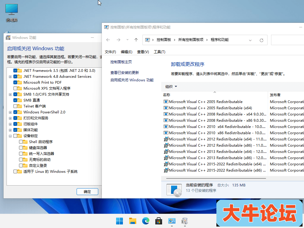Sort programs by the 名称 column header
The width and height of the screenshot is (304, 228).
tap(214, 95)
